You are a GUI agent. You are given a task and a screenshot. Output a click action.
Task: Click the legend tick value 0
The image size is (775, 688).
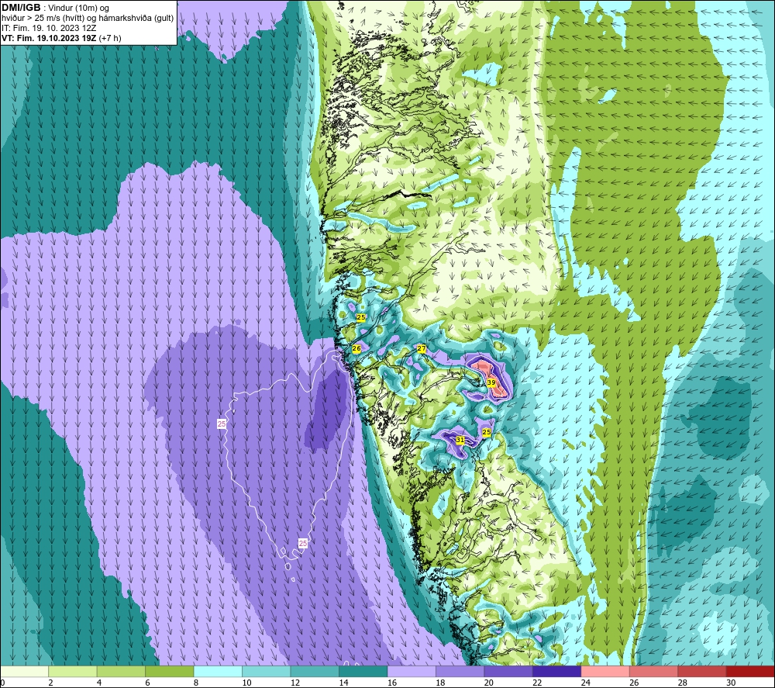click(x=2, y=683)
